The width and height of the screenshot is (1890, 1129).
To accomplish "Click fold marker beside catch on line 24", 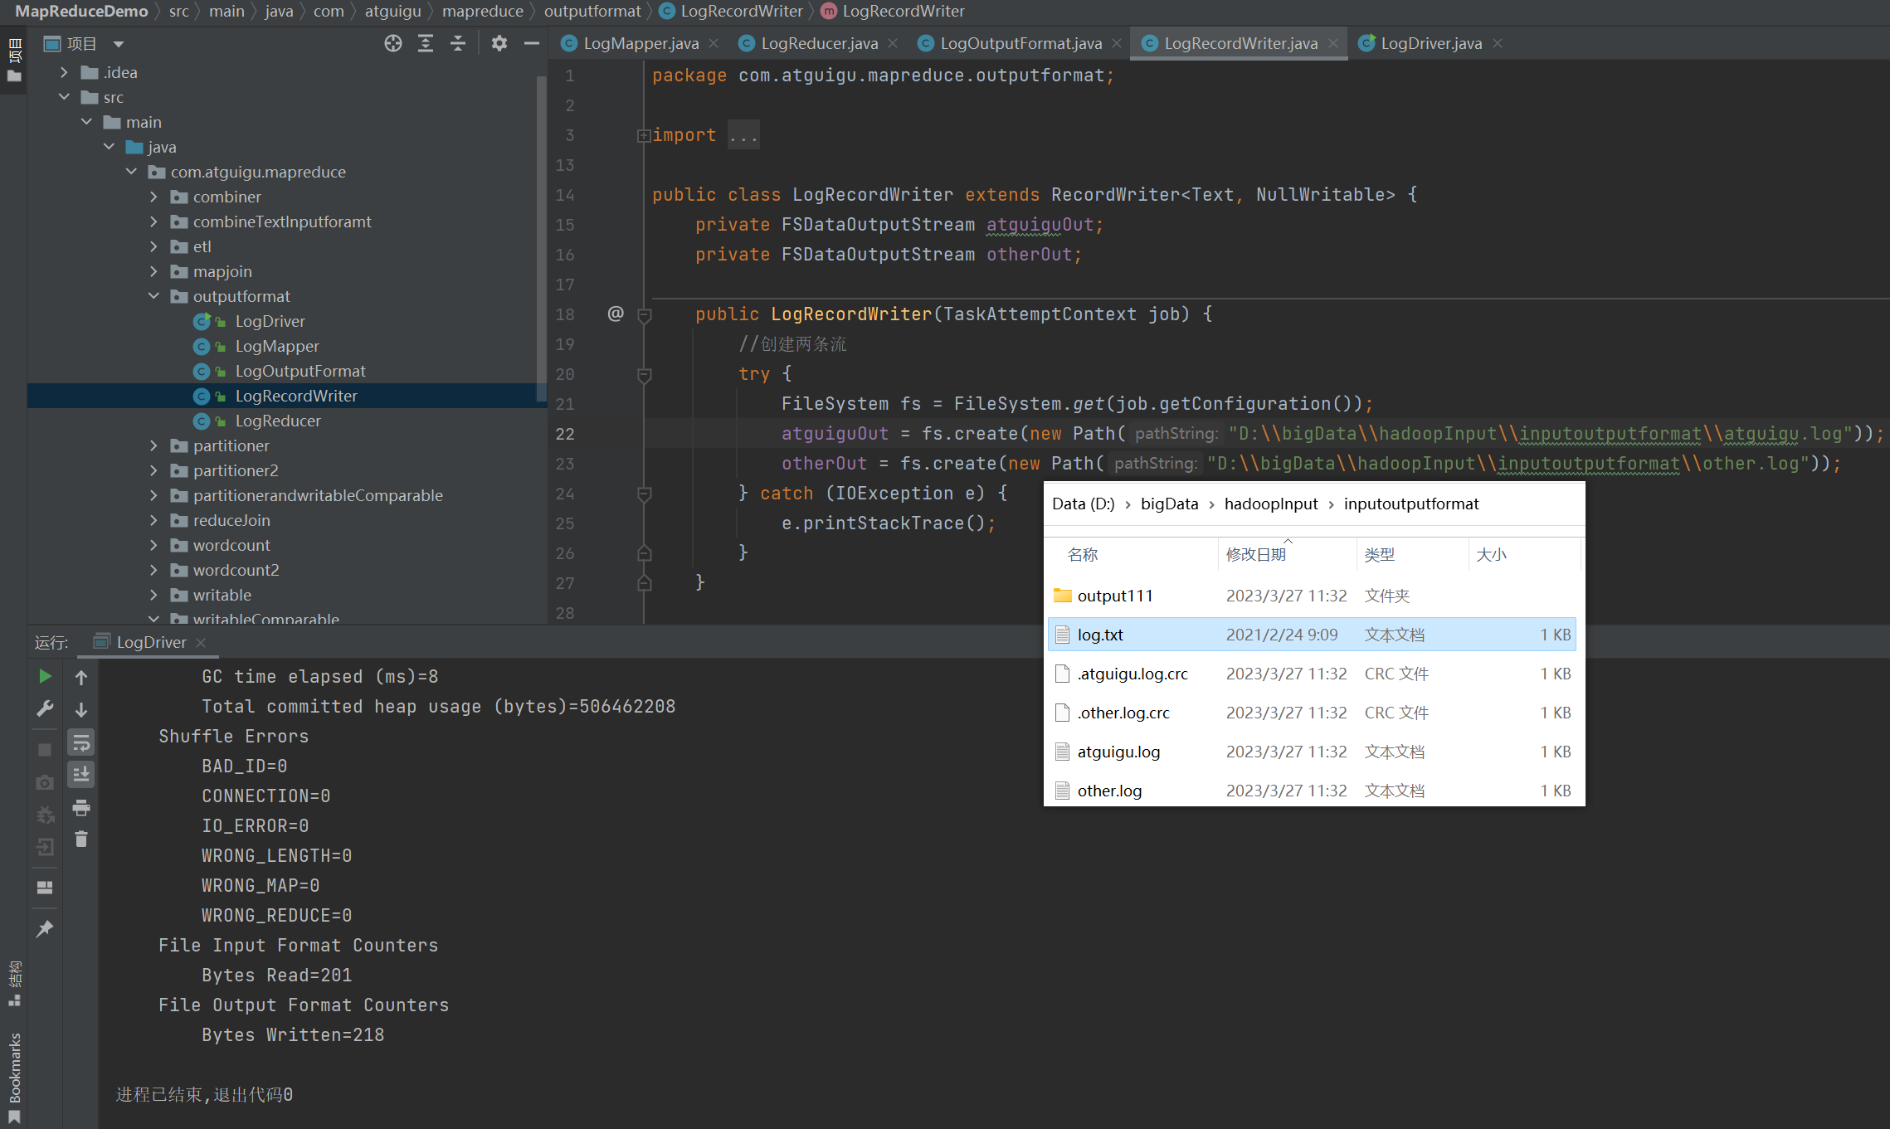I will point(644,494).
